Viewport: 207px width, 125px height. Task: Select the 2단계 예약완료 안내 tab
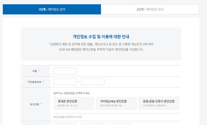pos(150,10)
